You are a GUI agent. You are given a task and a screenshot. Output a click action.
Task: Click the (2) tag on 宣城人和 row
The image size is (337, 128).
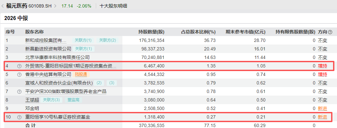click(x=99, y=83)
